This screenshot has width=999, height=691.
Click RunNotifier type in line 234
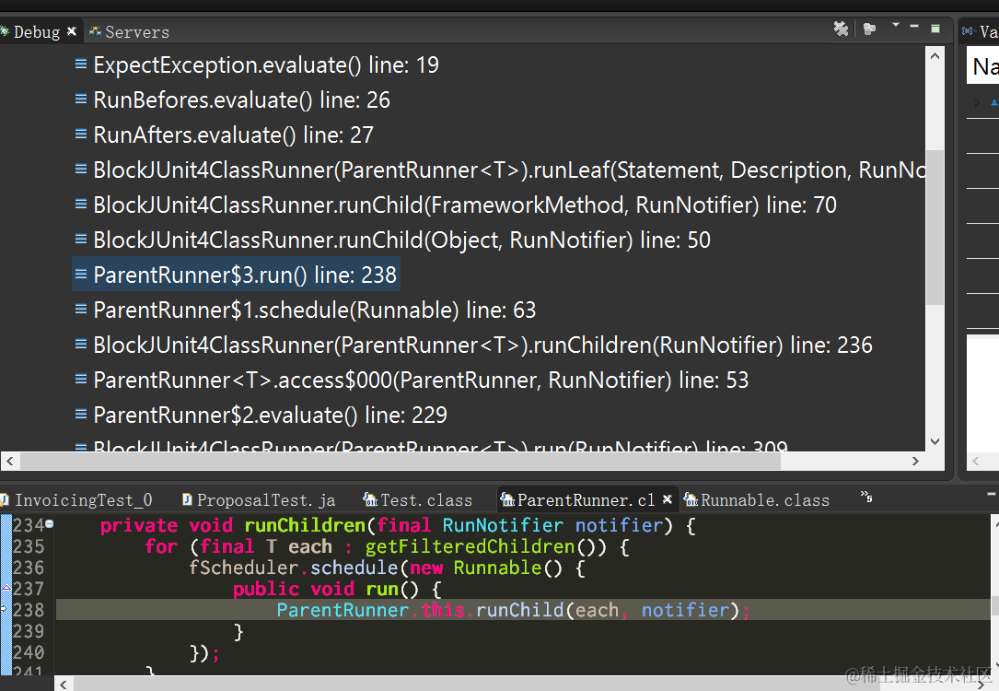[x=503, y=525]
